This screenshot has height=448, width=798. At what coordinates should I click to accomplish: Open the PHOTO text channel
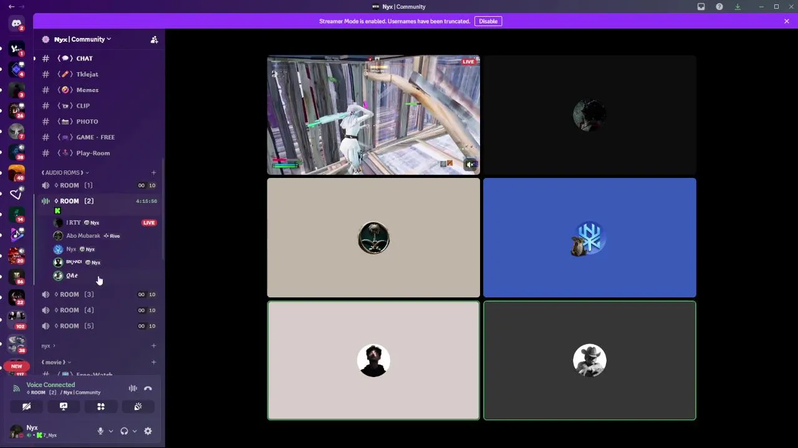point(99,121)
